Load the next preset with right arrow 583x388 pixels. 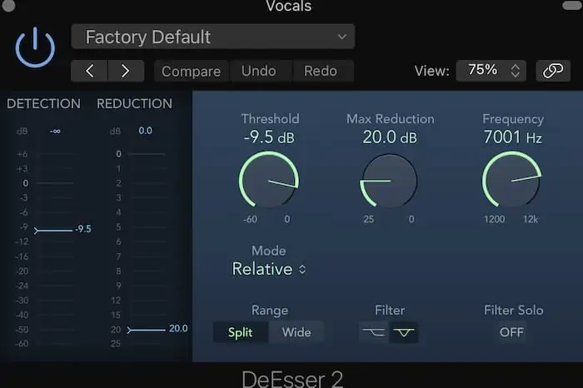pyautogui.click(x=126, y=71)
